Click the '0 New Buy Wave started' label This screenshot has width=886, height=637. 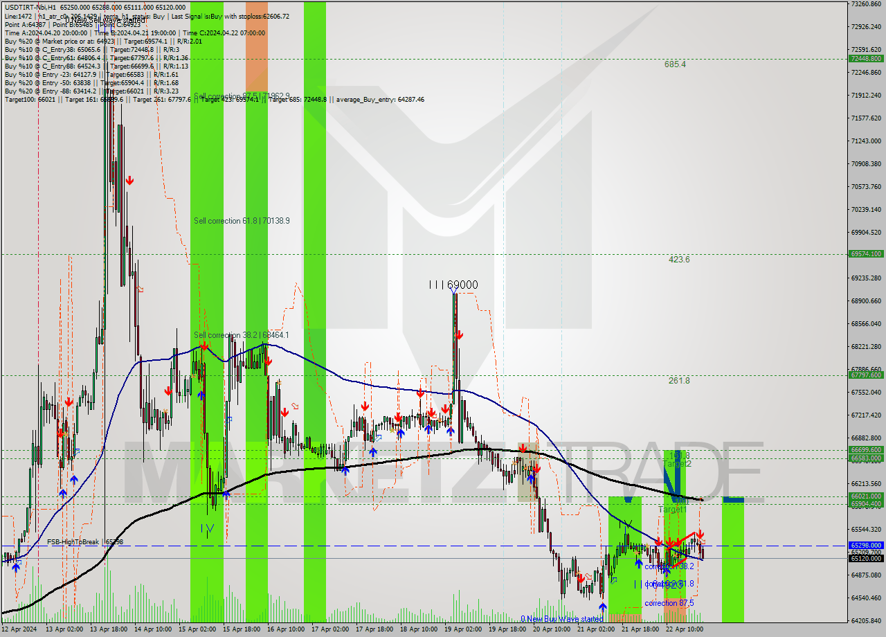coord(562,619)
